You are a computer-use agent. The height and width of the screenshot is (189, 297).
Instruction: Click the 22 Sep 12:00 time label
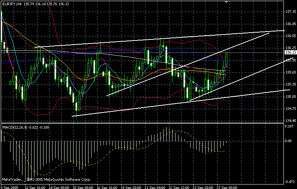pyautogui.click(x=179, y=187)
